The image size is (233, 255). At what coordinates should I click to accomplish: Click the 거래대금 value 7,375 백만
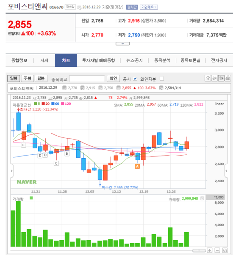point(216,35)
